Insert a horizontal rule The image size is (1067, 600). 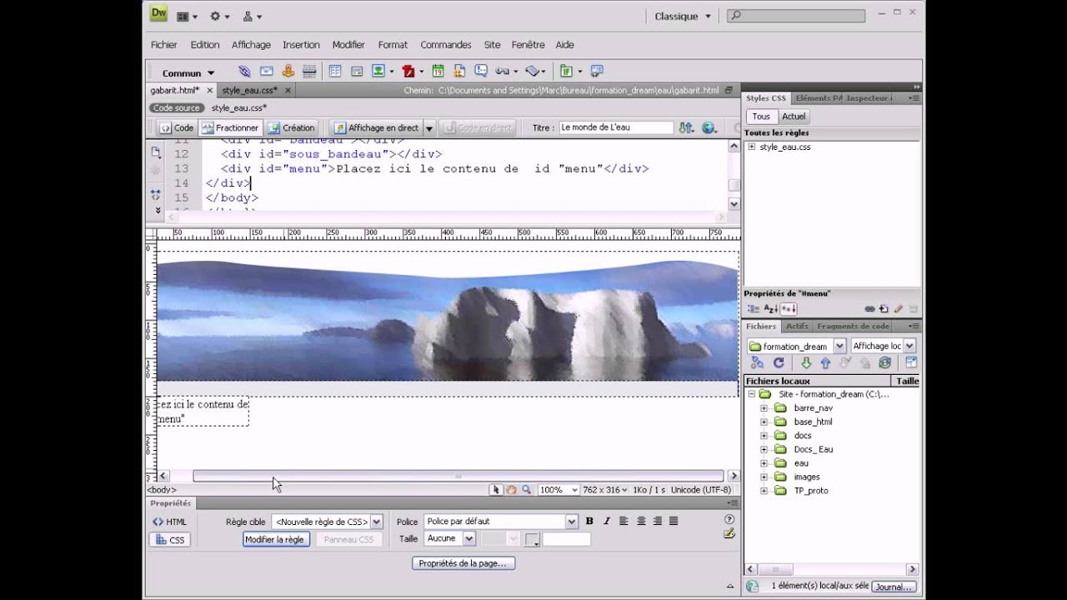pos(309,72)
